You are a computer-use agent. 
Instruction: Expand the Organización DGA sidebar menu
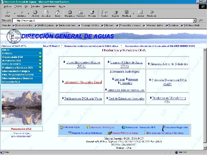coord(40,57)
